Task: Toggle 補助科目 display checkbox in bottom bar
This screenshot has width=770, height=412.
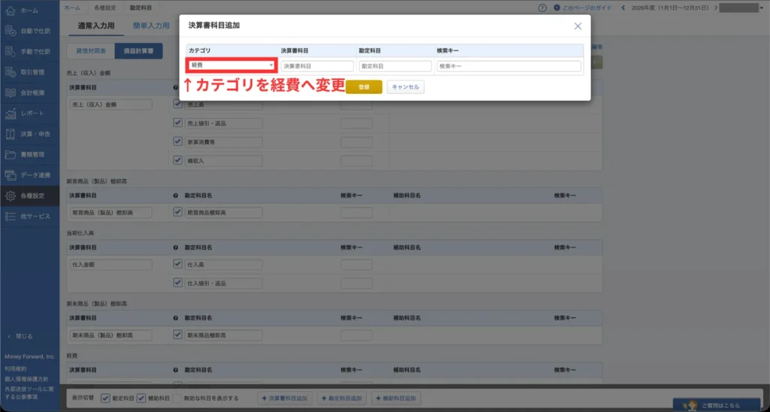Action: (141, 398)
